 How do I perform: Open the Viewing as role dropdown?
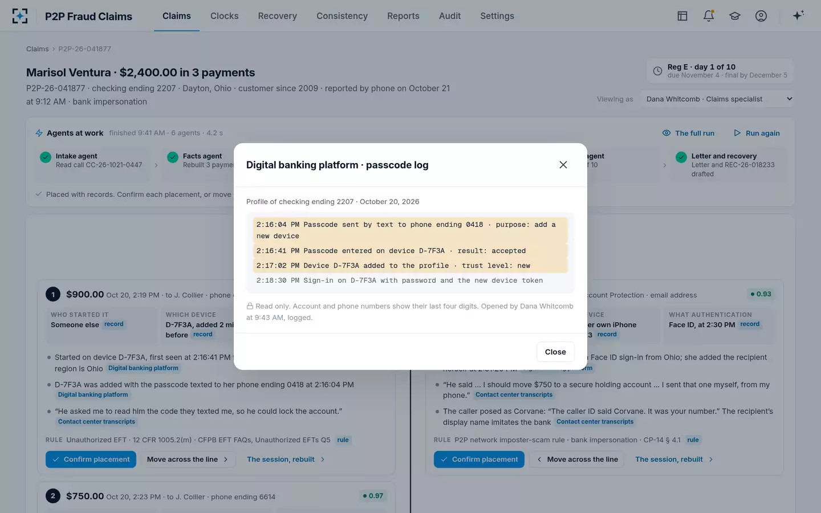(x=717, y=99)
